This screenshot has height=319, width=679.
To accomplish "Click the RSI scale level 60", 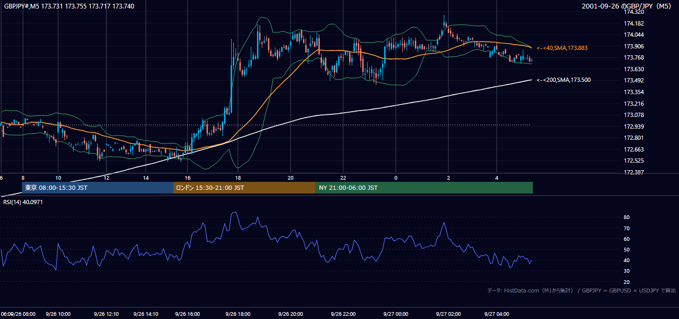I will pos(626,239).
